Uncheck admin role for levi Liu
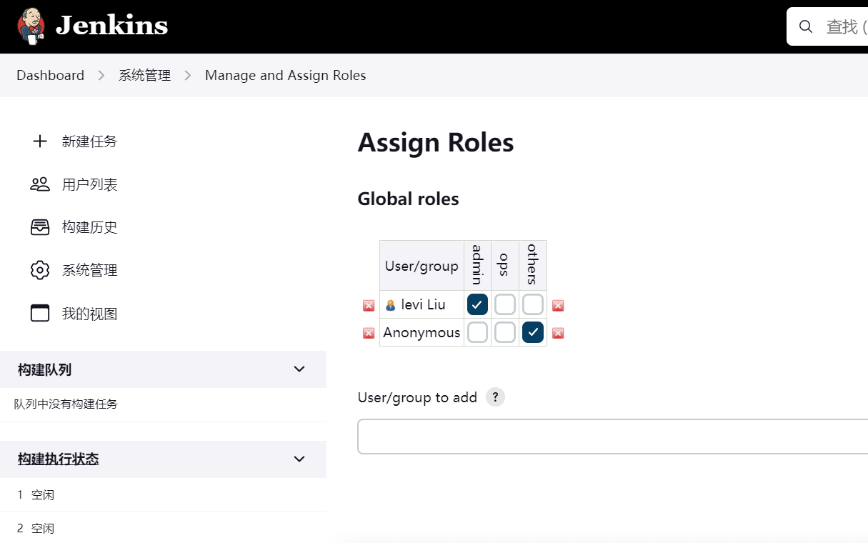 pyautogui.click(x=477, y=305)
